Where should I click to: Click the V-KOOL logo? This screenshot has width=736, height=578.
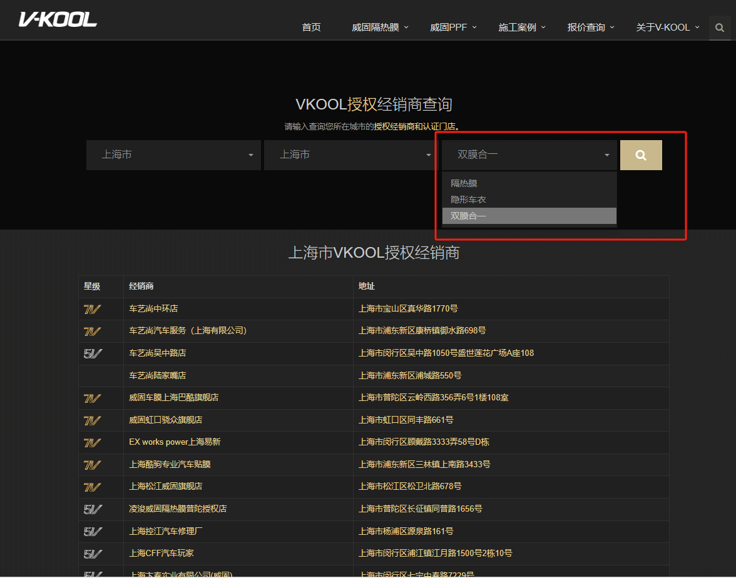pos(58,20)
